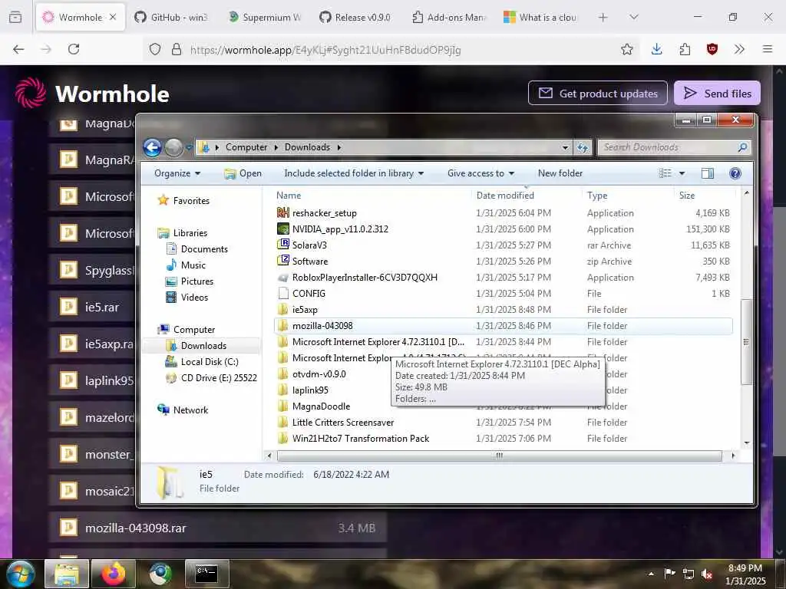
Task: Click Open in Explorer toolbar
Action: [x=243, y=173]
